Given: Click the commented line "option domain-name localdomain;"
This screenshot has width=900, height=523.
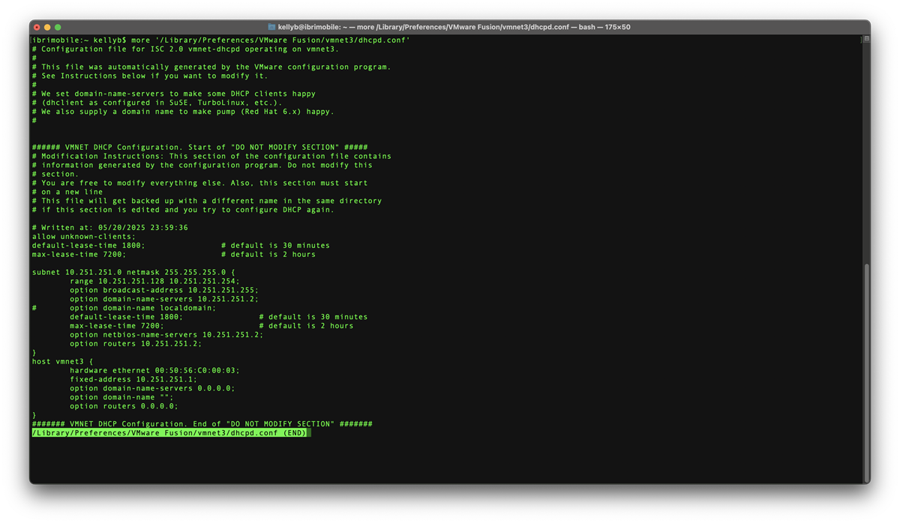Looking at the screenshot, I should (124, 309).
